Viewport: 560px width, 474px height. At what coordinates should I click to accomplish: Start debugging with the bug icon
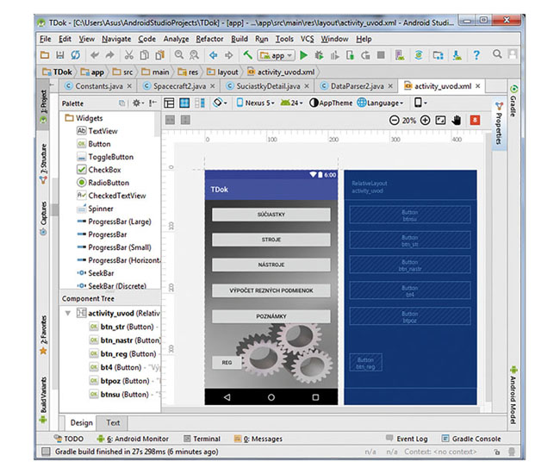[319, 55]
